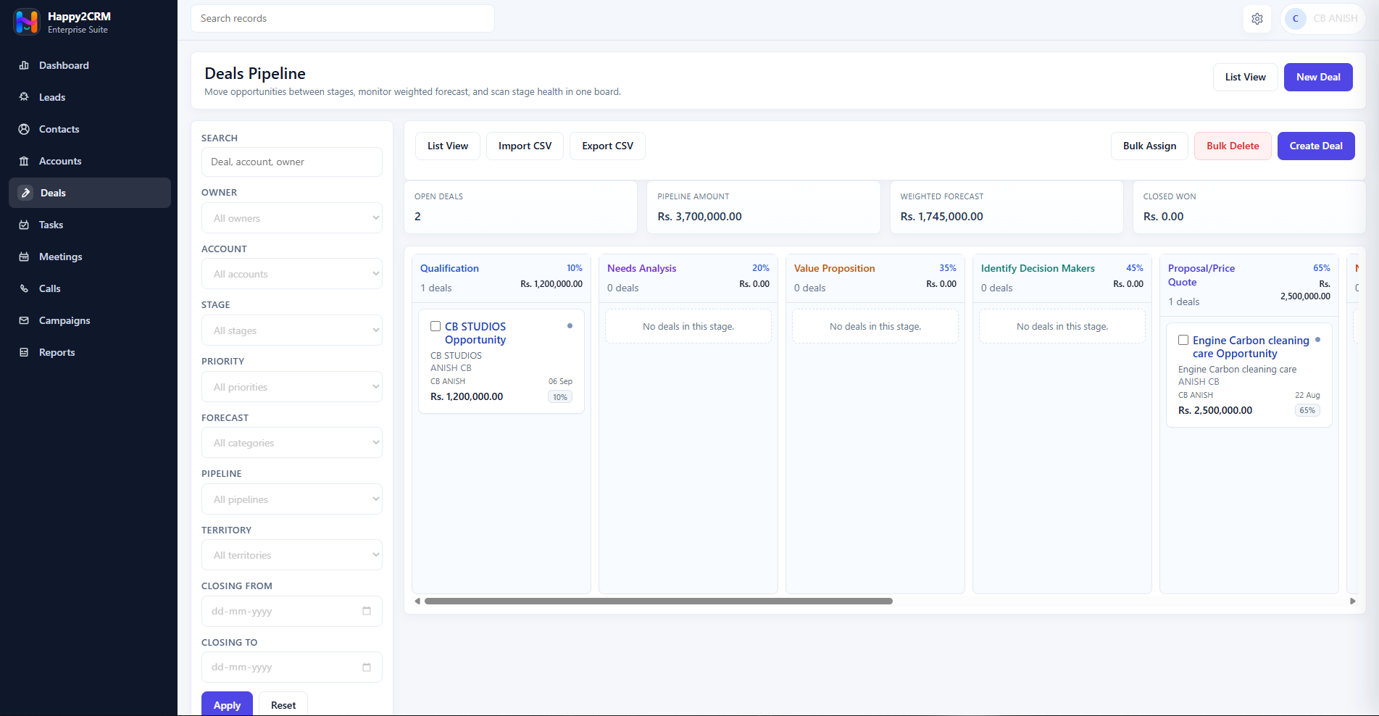The height and width of the screenshot is (716, 1379).
Task: Expand the All stages dropdown
Action: pyautogui.click(x=292, y=330)
